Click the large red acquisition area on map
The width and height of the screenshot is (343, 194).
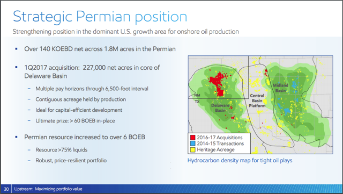coord(218,83)
